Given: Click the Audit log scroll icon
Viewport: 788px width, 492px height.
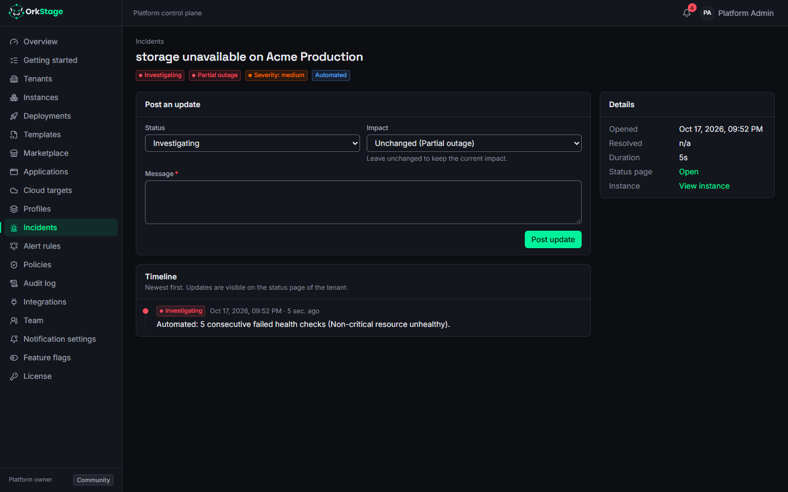Looking at the screenshot, I should pos(14,283).
